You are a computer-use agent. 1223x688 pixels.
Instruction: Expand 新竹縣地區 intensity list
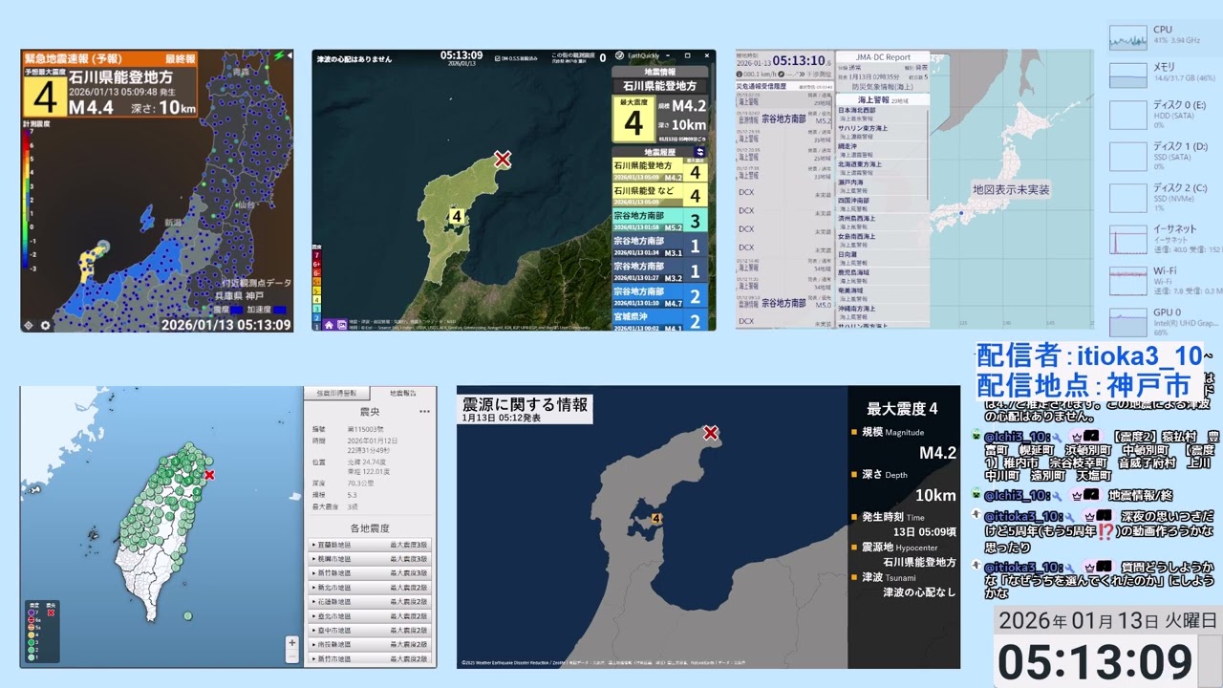[369, 573]
